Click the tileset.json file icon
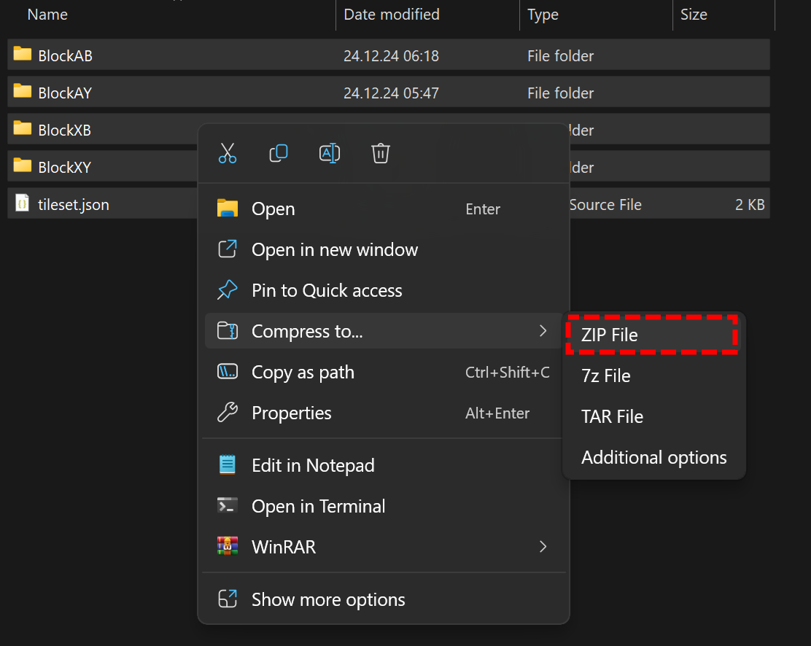 point(22,203)
